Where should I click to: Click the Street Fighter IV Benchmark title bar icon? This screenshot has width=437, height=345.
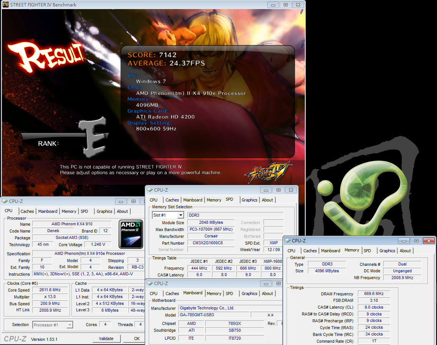(x=6, y=5)
